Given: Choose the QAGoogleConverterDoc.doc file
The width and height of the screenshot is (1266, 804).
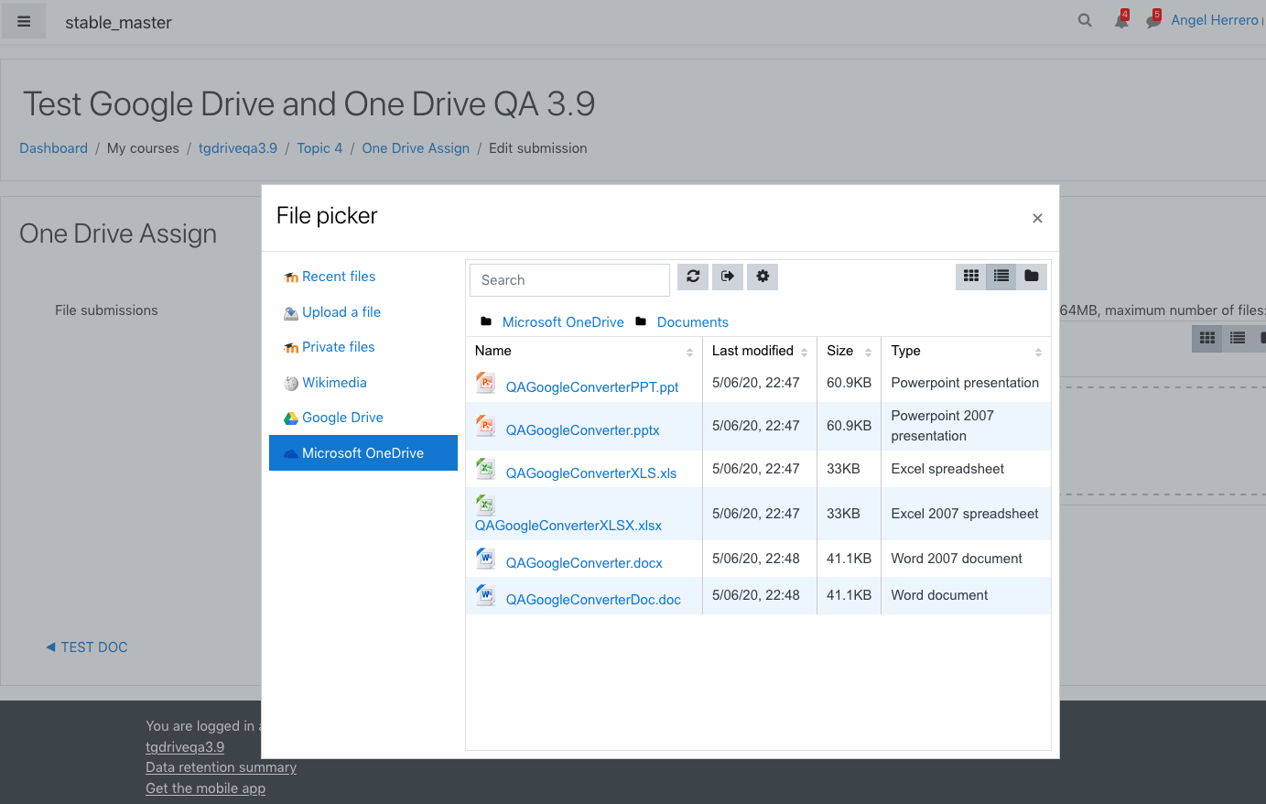Looking at the screenshot, I should [593, 600].
